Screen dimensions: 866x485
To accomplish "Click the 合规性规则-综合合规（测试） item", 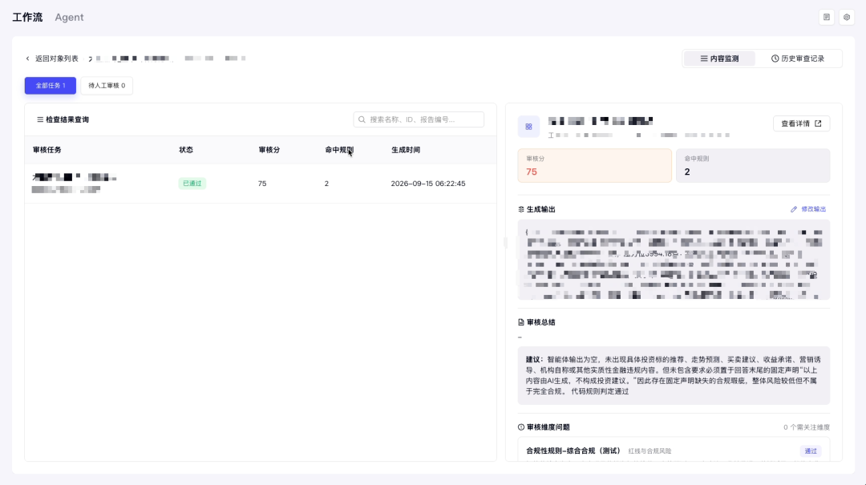I will (x=573, y=451).
